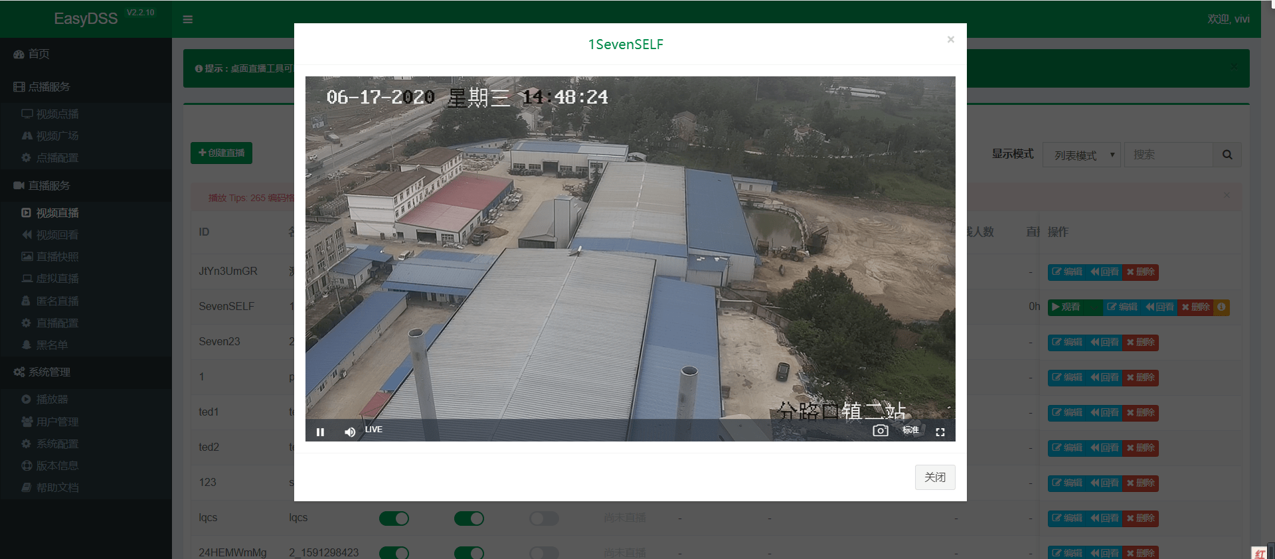Open the 标准 quality selector in the player

(x=910, y=430)
